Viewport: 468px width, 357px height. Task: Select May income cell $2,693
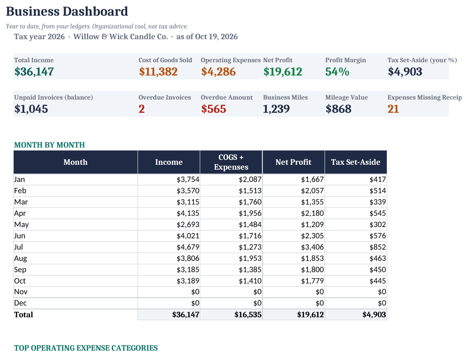click(x=169, y=225)
